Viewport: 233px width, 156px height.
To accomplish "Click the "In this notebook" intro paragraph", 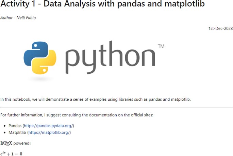I will pyautogui.click(x=95, y=99).
